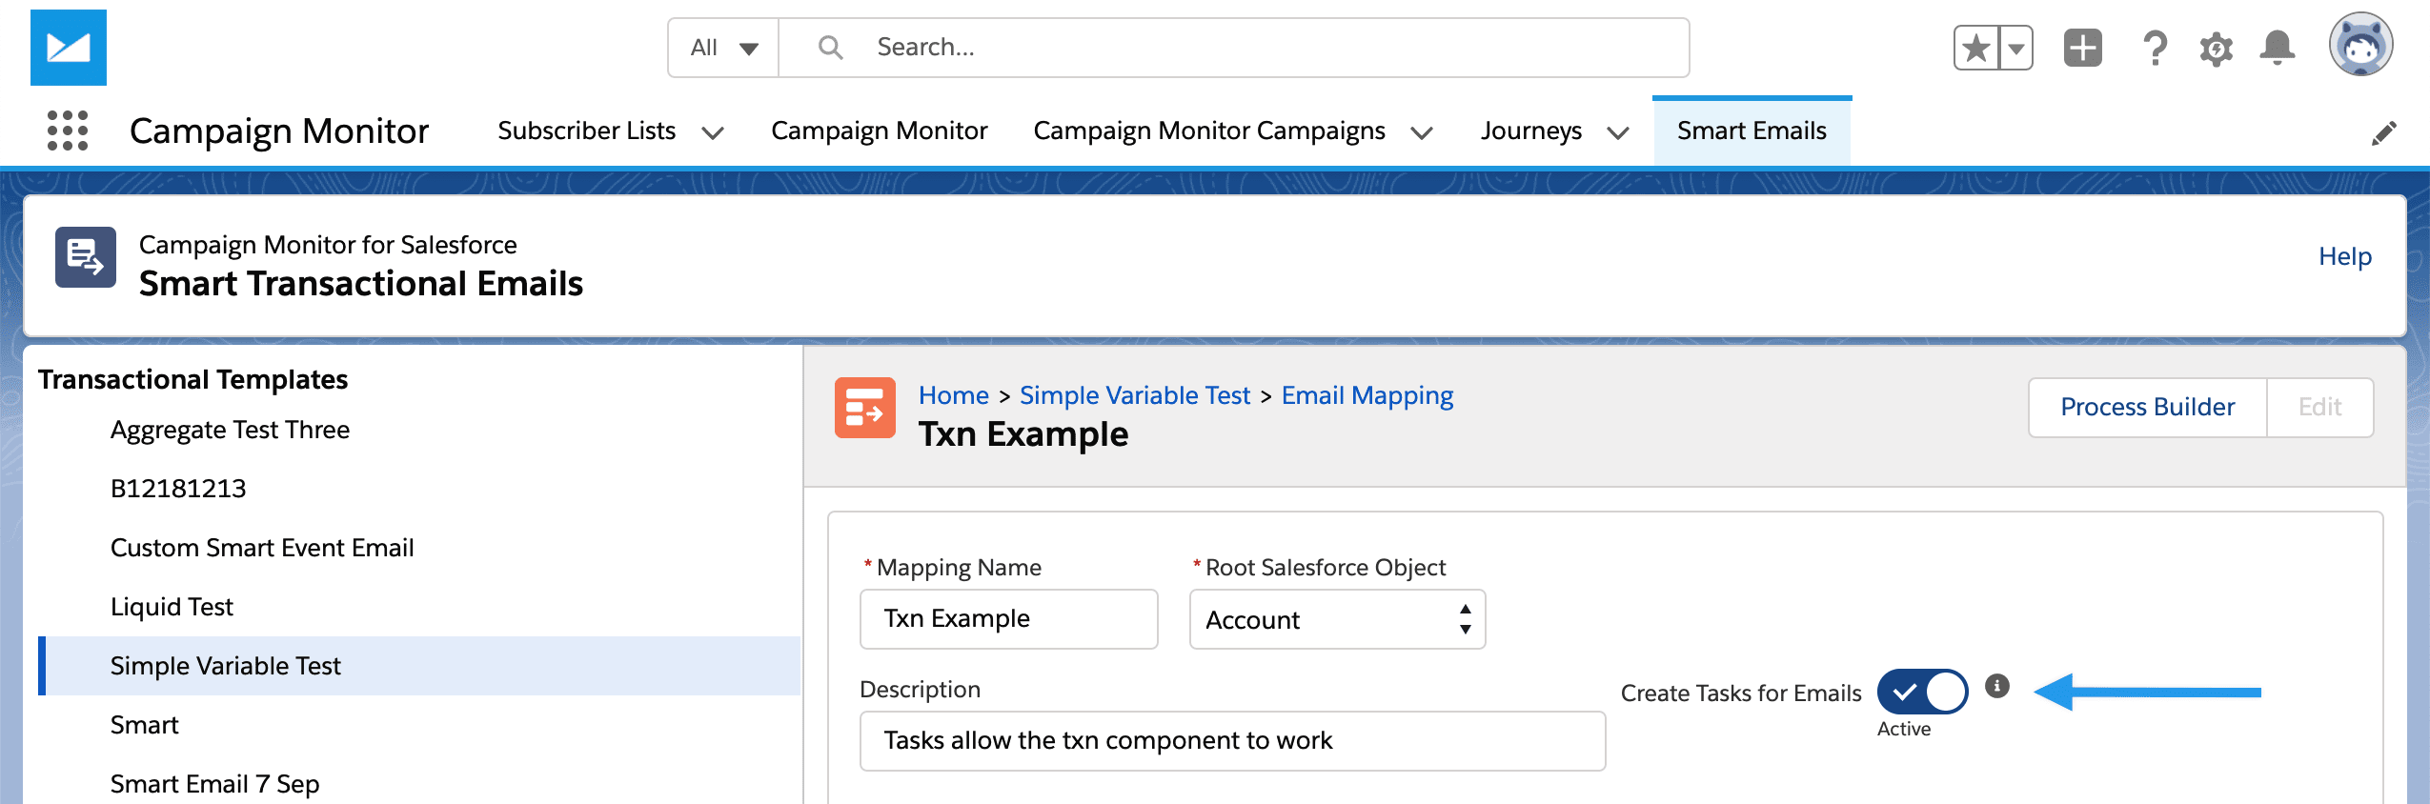Select the Liquid Test template
Image resolution: width=2430 pixels, height=804 pixels.
[172, 607]
